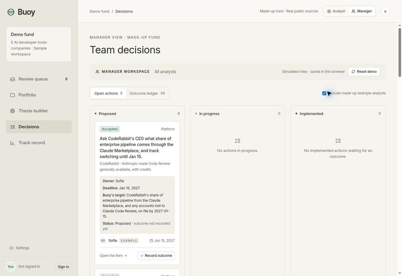Image resolution: width=402 pixels, height=276 pixels.
Task: Click the Manager workspace people icon
Action: click(x=97, y=72)
